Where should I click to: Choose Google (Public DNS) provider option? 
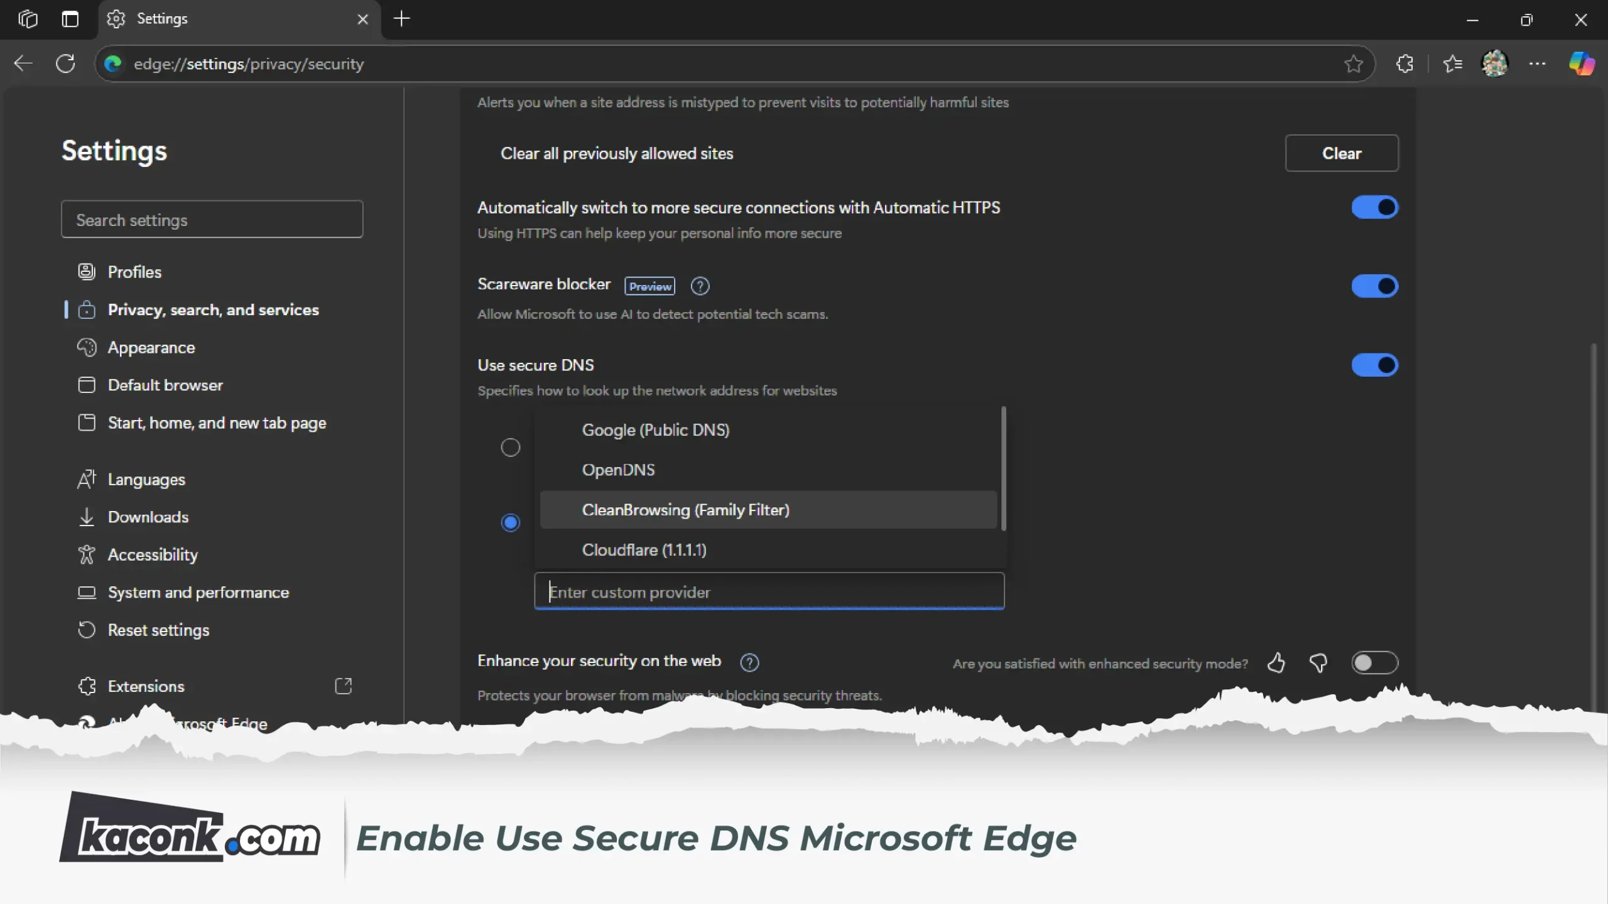655,430
